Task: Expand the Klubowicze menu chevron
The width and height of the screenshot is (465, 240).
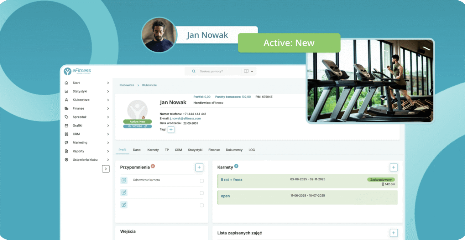Action: (108, 100)
